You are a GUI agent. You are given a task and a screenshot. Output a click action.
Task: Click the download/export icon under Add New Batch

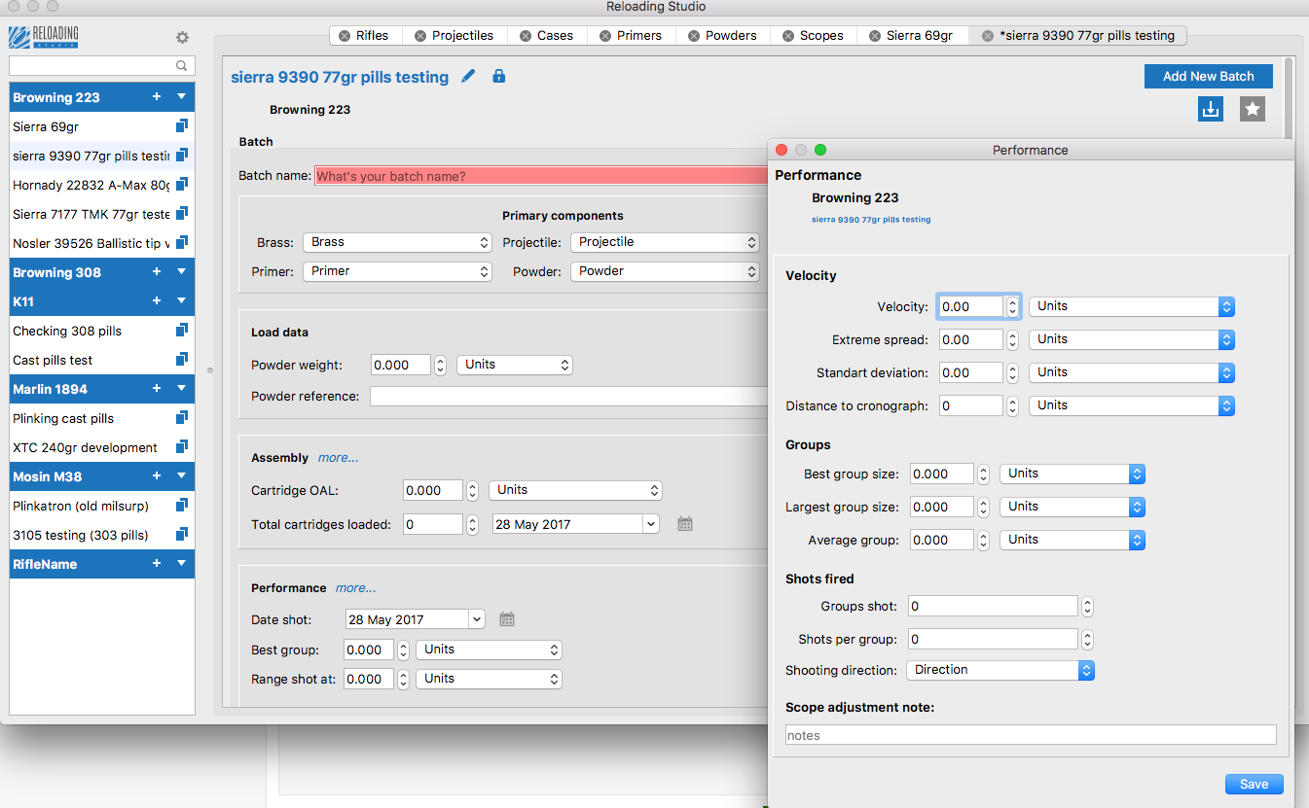click(x=1211, y=110)
